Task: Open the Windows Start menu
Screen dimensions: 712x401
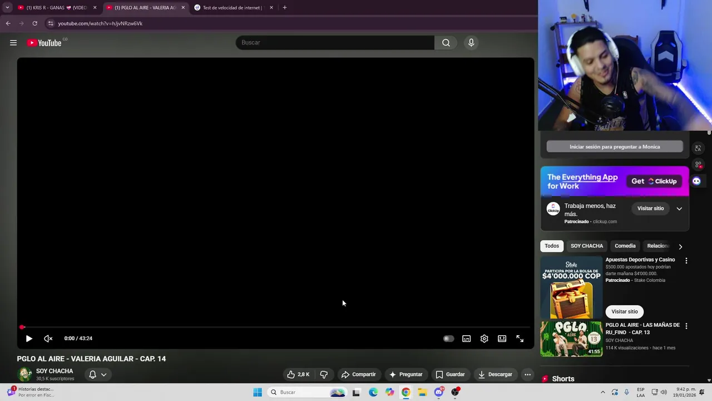Action: (x=257, y=392)
